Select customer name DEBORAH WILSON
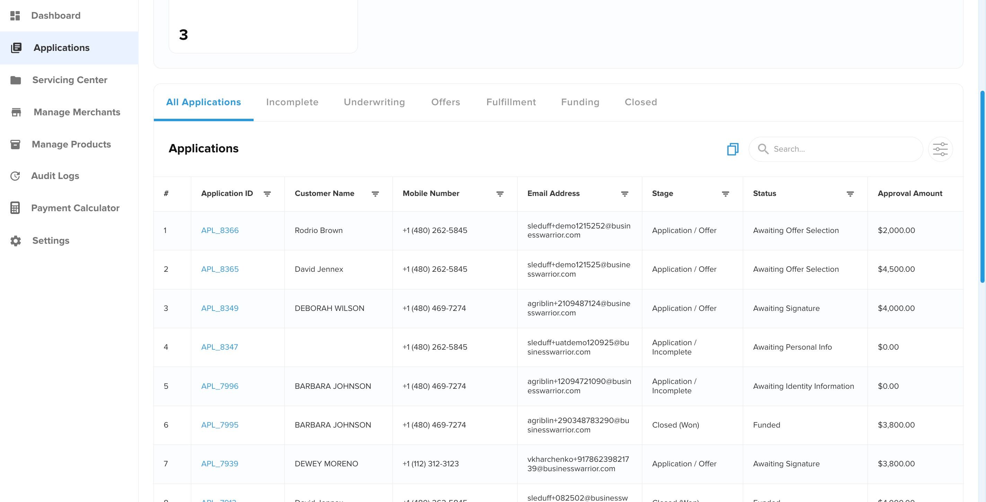Screen dimensions: 986x502 click(x=329, y=308)
